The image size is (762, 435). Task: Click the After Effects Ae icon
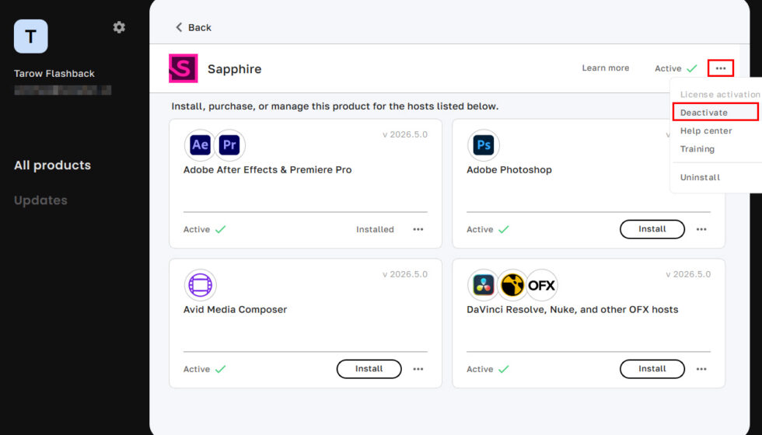(201, 144)
